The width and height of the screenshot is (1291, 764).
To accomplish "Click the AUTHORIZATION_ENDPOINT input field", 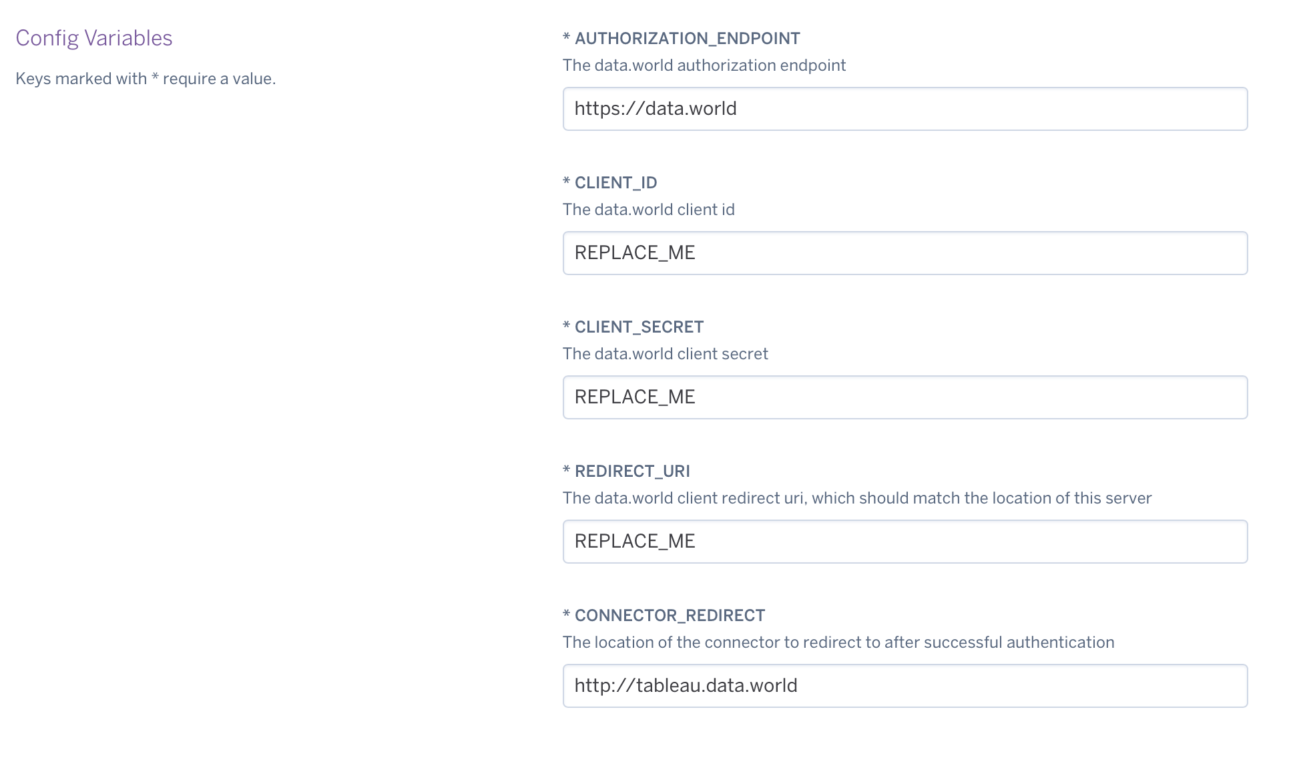I will coord(905,109).
